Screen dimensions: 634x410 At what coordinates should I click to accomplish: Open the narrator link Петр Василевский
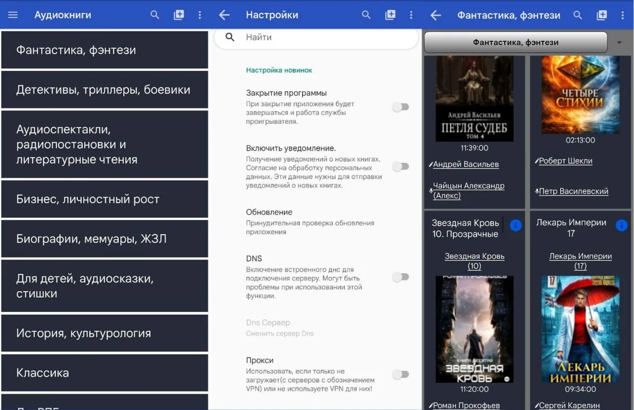(x=574, y=191)
